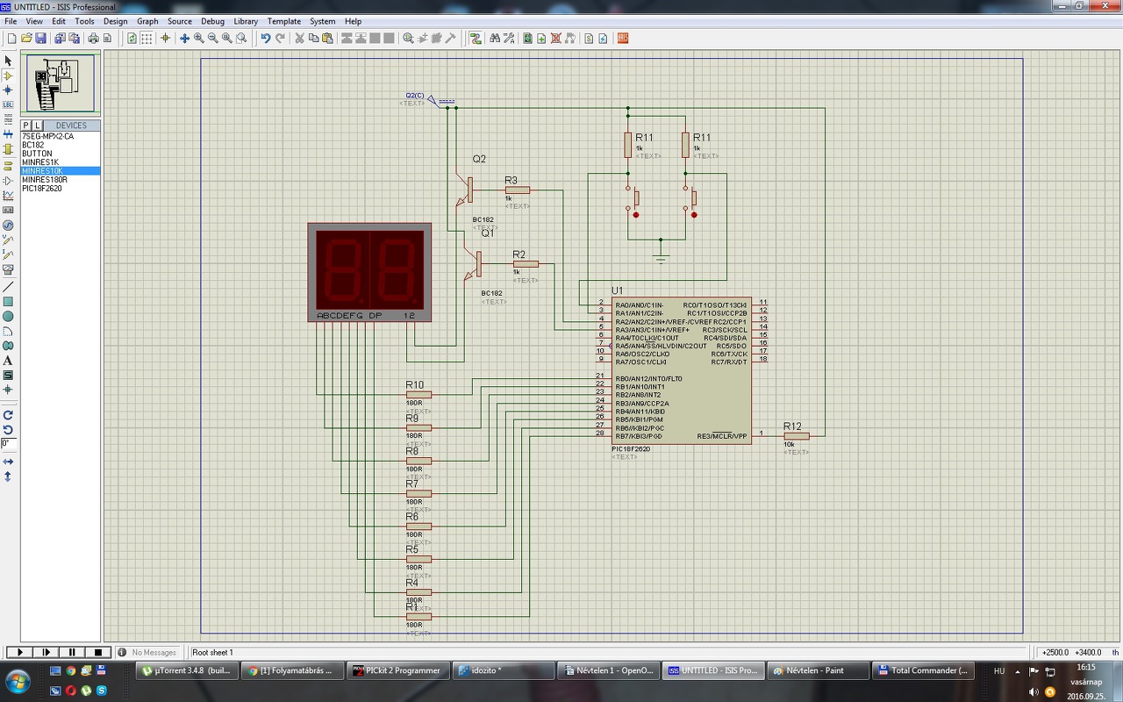Click the Rotate Clockwise icon

click(x=8, y=415)
